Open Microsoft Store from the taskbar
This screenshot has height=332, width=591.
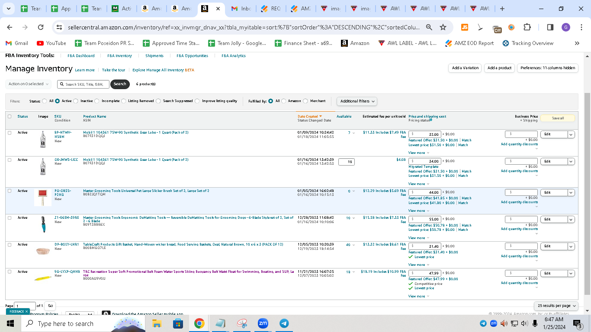(178, 323)
